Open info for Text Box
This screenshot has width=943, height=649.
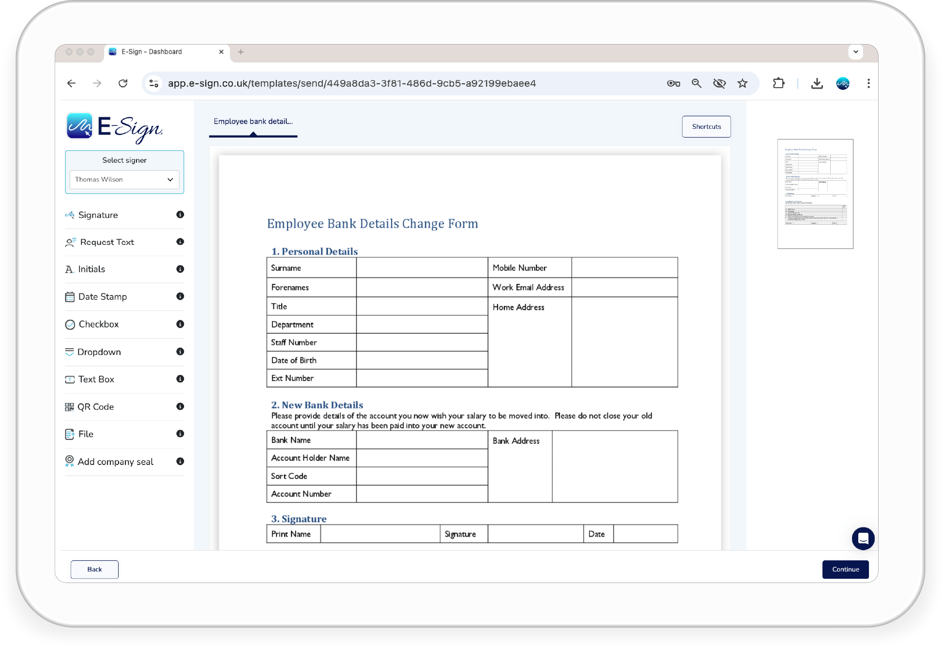click(180, 379)
